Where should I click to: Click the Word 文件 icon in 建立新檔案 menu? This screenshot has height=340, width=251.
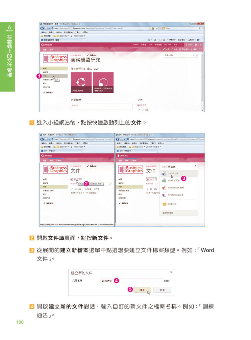164,174
